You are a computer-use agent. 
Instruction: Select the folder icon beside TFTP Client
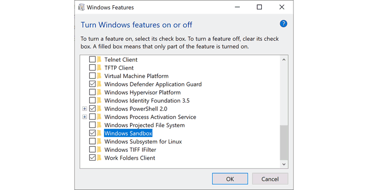coord(99,68)
